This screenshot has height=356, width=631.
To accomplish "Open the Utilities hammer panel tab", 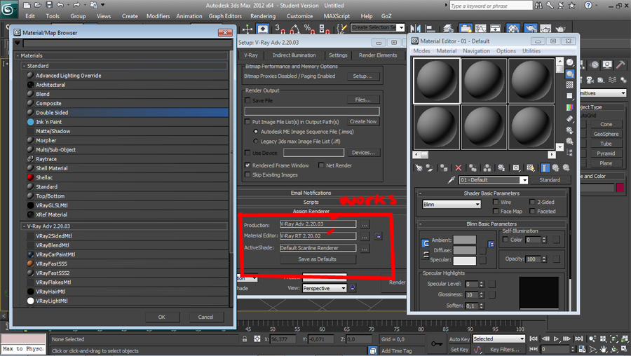I will [x=620, y=64].
